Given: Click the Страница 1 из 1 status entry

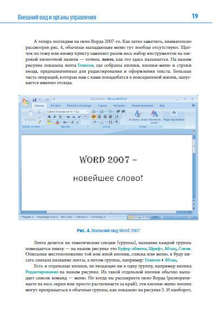Looking at the screenshot, I should pos(47,217).
